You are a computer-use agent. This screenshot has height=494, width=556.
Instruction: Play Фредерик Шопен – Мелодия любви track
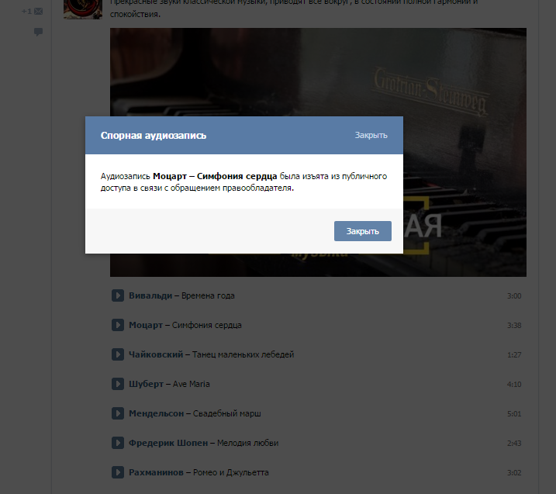118,443
